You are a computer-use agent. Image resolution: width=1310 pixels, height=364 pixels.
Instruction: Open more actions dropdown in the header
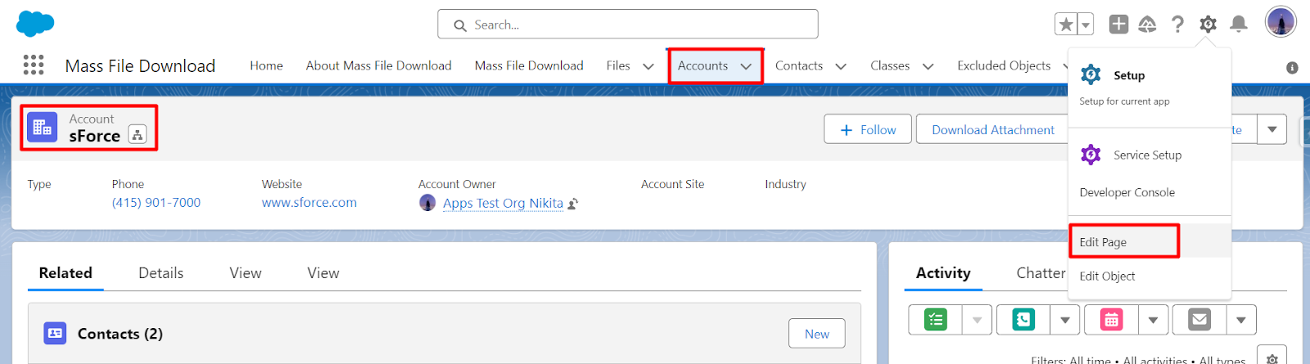click(1272, 129)
